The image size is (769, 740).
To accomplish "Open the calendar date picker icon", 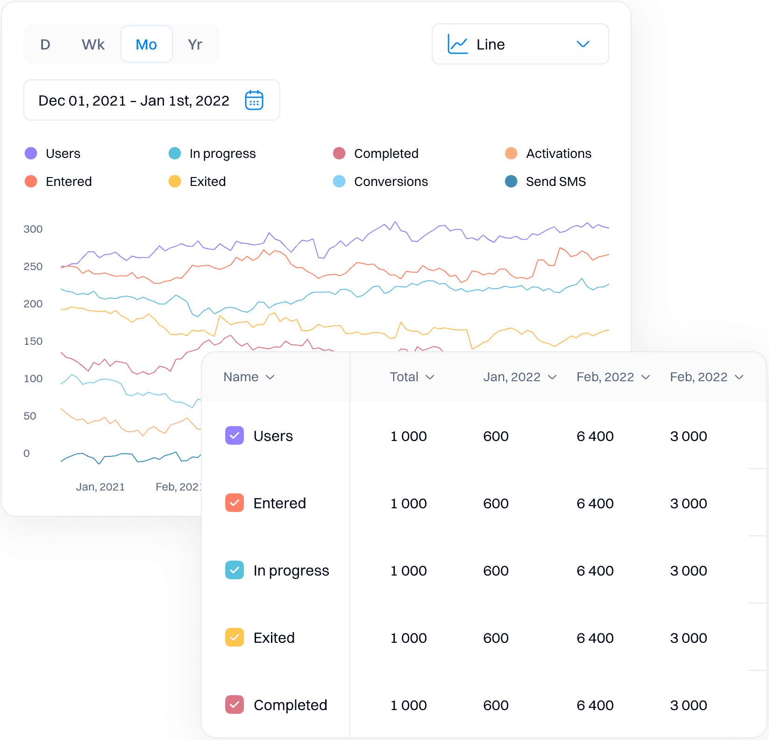I will coord(254,100).
